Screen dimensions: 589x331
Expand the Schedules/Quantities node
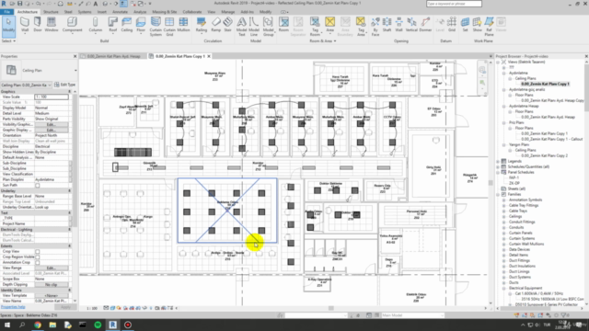pos(499,167)
